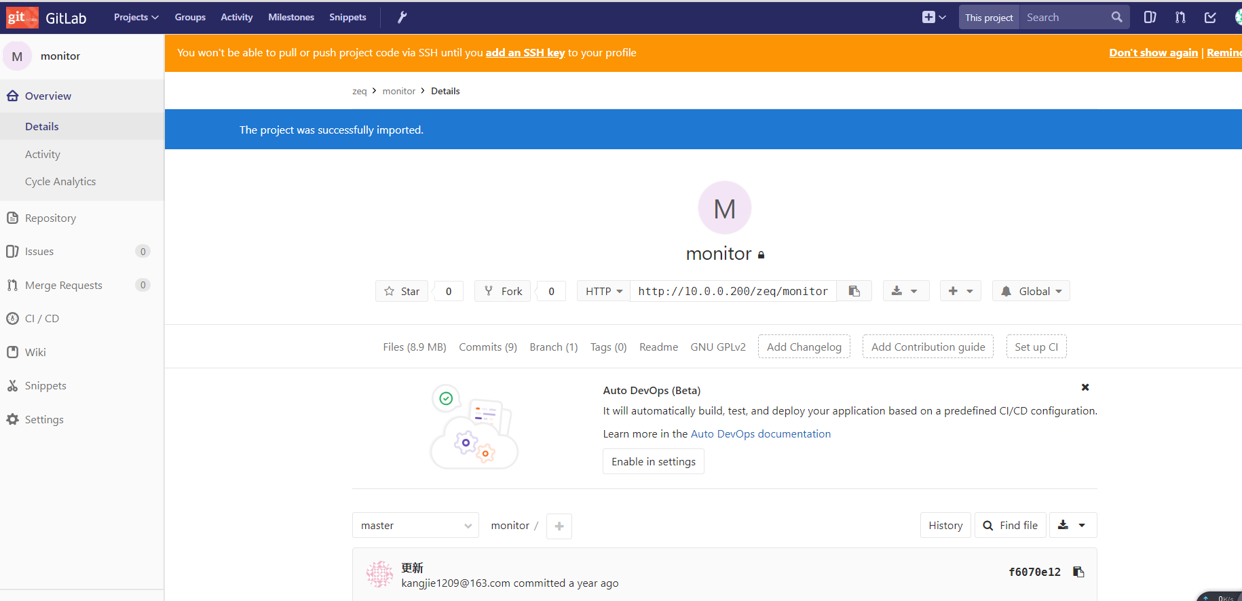Screen dimensions: 1242x601
Task: Open Commits (9) link
Action: (488, 347)
